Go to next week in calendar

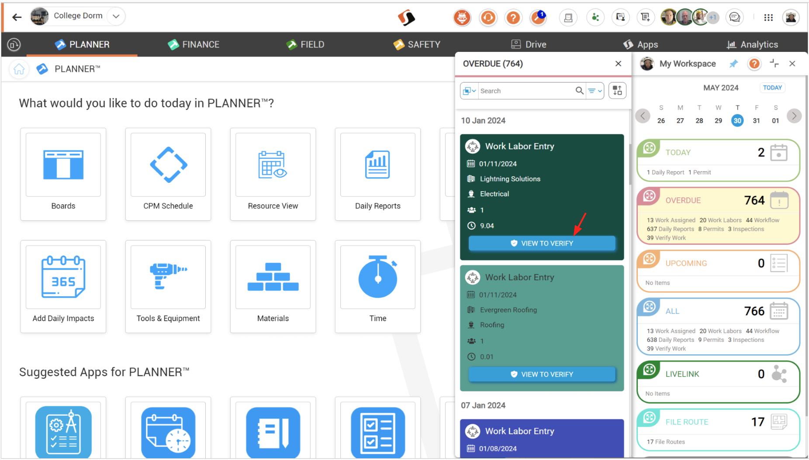pos(794,116)
